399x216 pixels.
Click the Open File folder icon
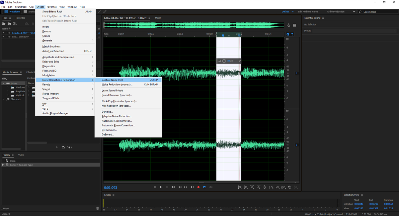[x=4, y=24]
